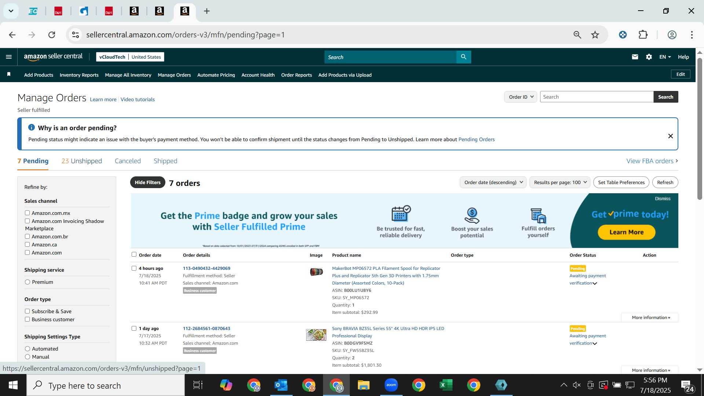Open the EN language dropdown
Image resolution: width=704 pixels, height=396 pixels.
[x=665, y=57]
